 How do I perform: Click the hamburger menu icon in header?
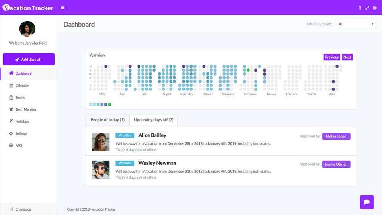pyautogui.click(x=63, y=8)
